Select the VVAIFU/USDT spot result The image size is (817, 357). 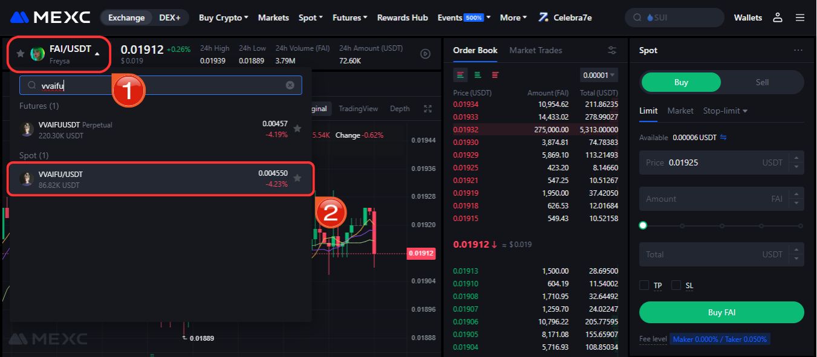161,179
